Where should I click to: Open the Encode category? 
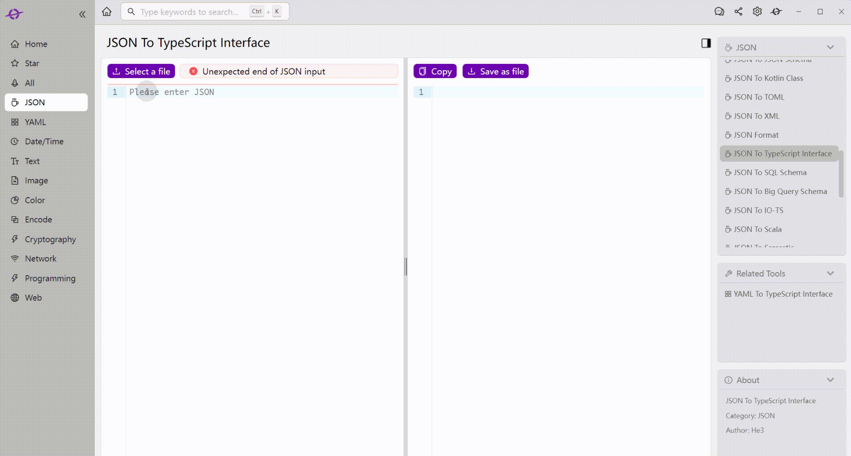click(46, 220)
